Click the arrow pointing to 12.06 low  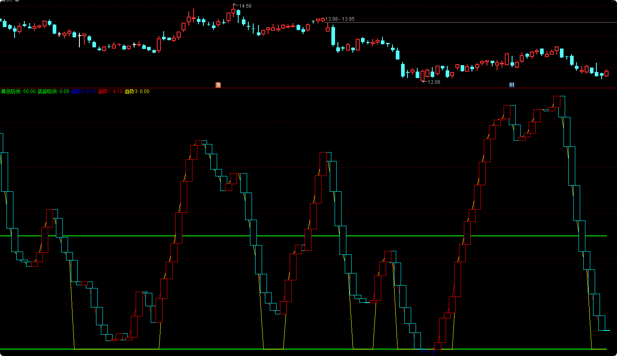click(x=425, y=82)
